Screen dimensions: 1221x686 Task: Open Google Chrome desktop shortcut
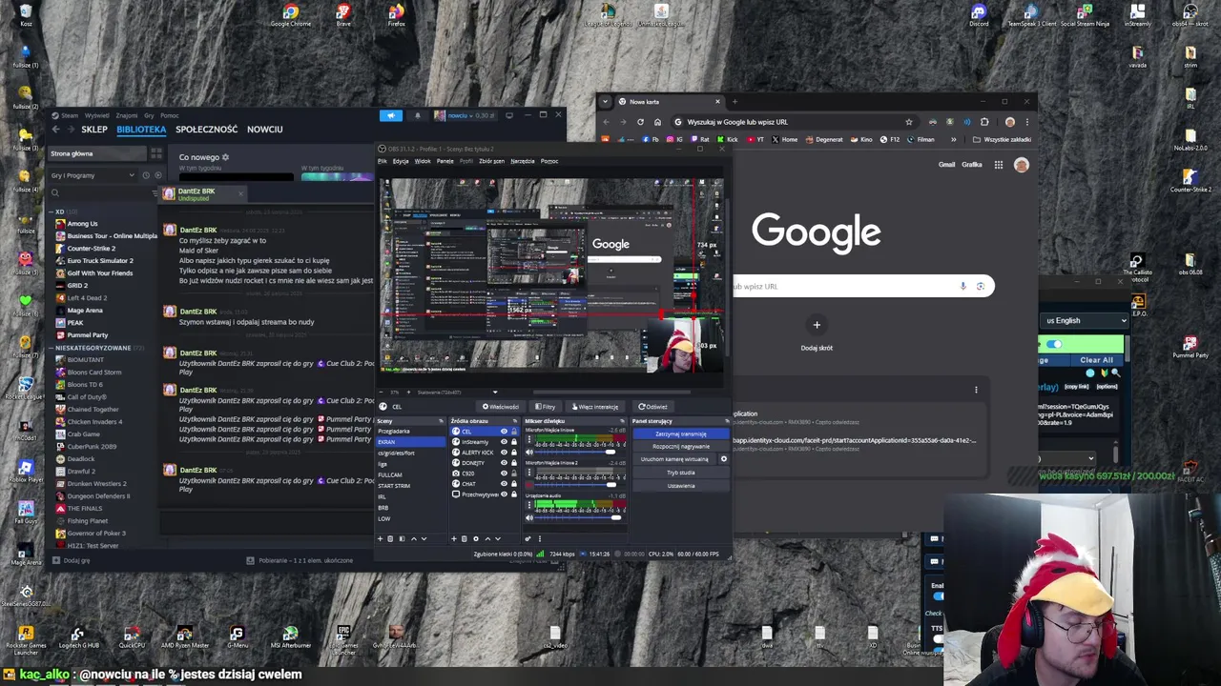tap(290, 15)
